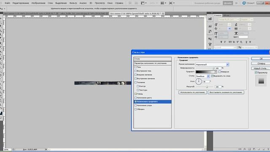Open the Arrange Documents icon menu
Screen dimensions: 270x152
click(163, 3)
